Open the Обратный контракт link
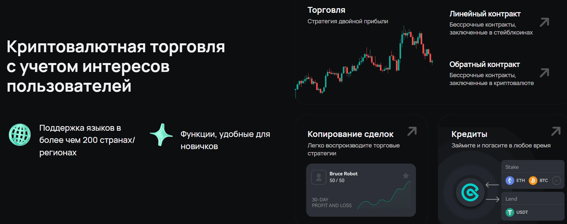 tap(485, 65)
